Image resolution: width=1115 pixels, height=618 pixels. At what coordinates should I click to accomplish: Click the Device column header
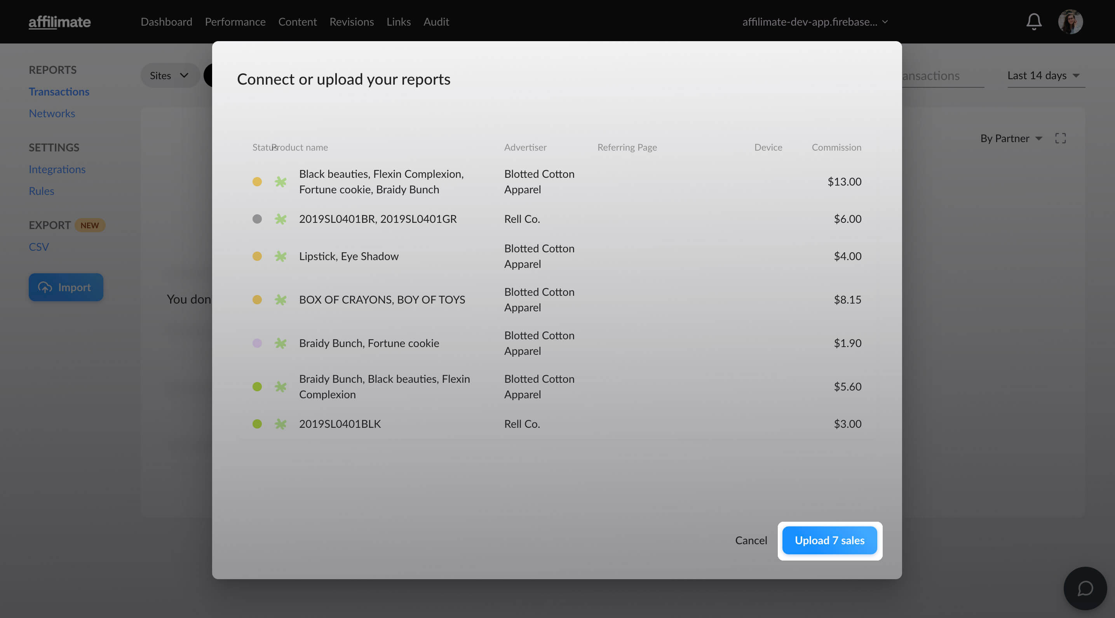pos(768,148)
